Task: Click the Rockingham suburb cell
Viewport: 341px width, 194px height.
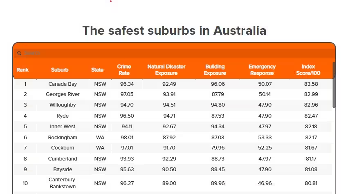Action: point(63,137)
